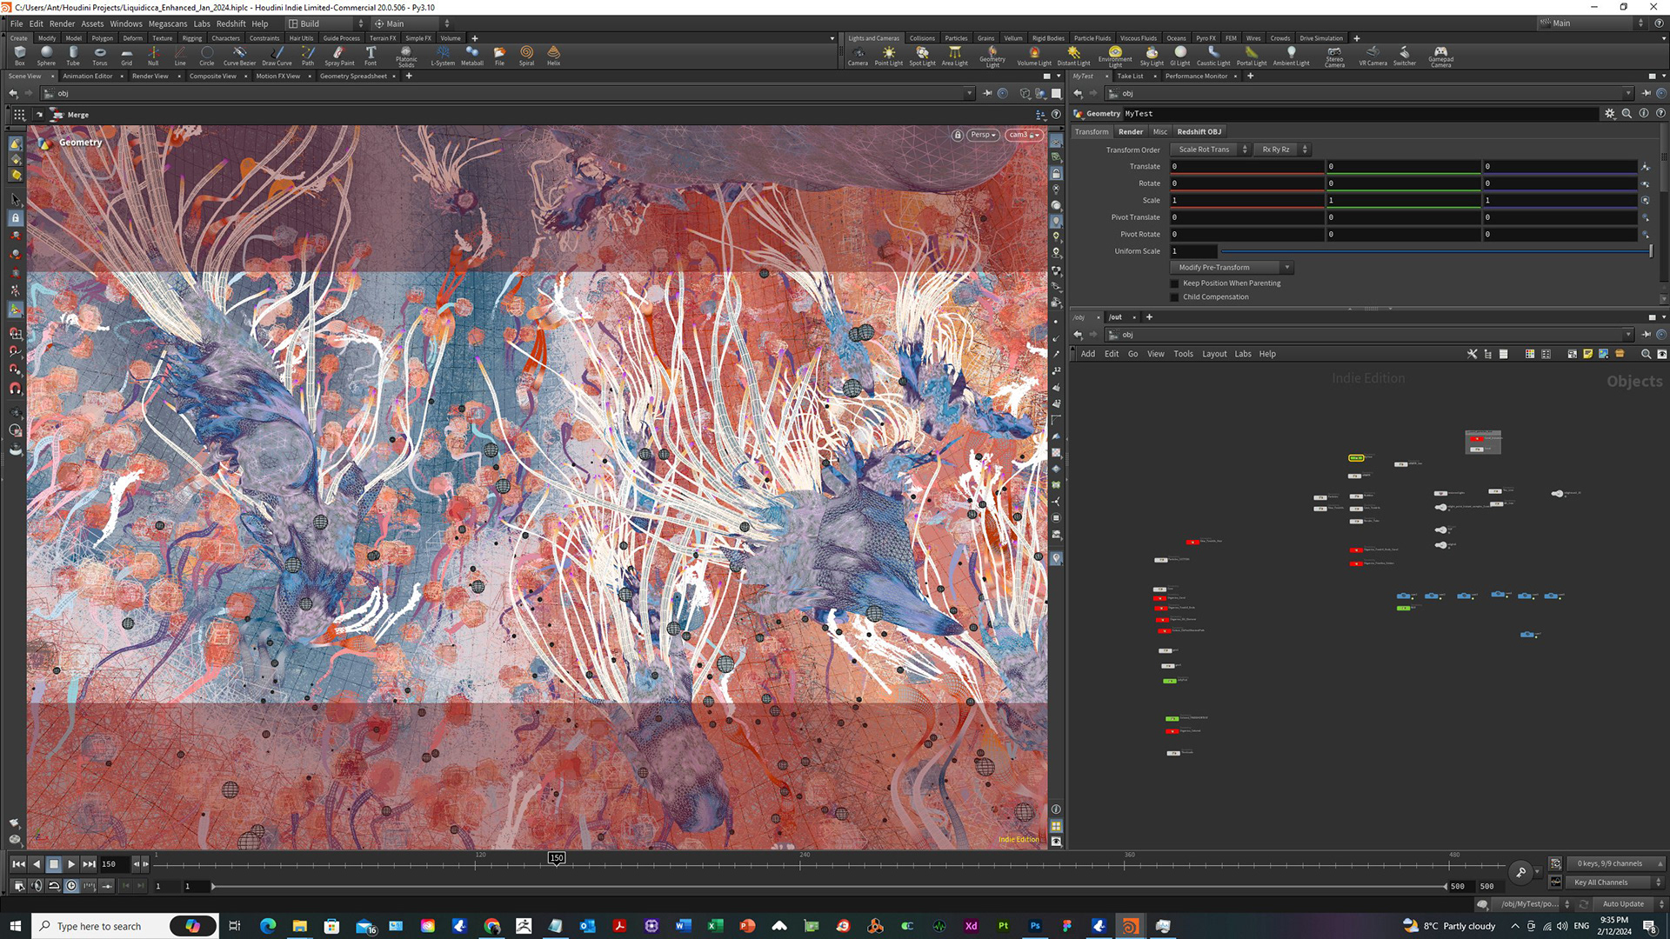
Task: Add a Camera from the shelf
Action: [x=858, y=56]
